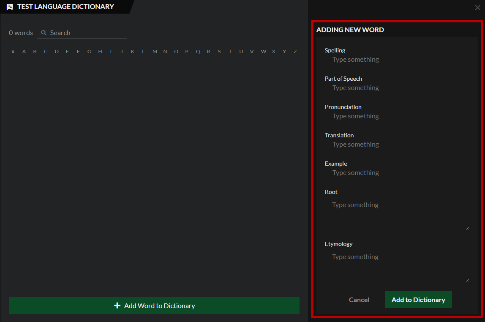This screenshot has width=485, height=322.
Task: Filter words by letter E
Action: coord(67,52)
